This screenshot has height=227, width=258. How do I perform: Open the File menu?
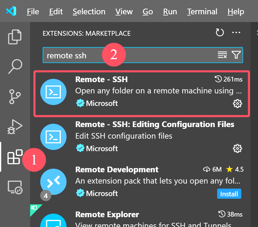tap(33, 12)
